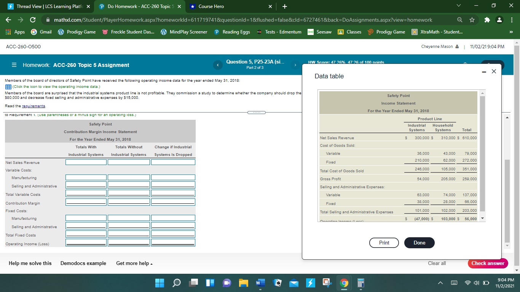The image size is (520, 292).
Task: Open the hamburger menu beside Homework
Action: [x=13, y=65]
